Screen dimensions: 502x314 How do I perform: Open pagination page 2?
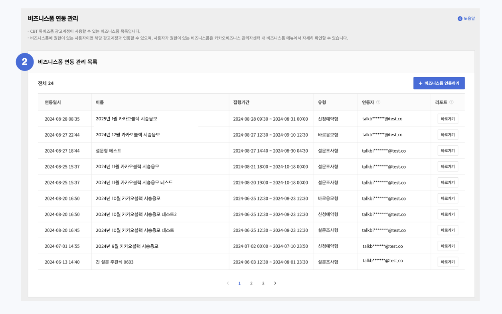[x=251, y=283]
